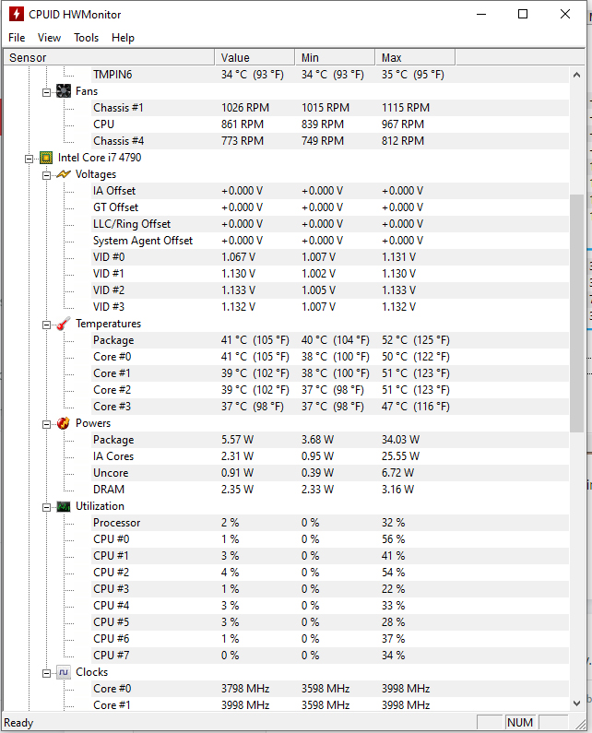Image resolution: width=592 pixels, height=733 pixels.
Task: Open the Tools menu
Action: (86, 38)
